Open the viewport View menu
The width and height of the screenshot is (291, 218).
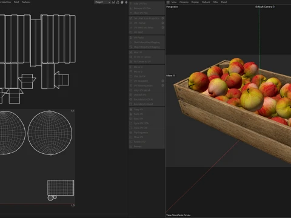[174, 2]
